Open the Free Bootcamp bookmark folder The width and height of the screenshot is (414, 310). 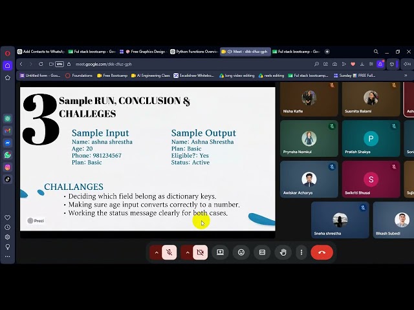pyautogui.click(x=112, y=76)
